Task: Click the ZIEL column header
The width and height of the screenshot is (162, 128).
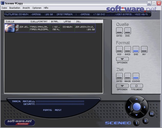Action: [x=85, y=22]
